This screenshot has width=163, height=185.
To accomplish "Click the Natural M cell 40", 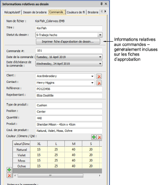I will (x=73, y=150).
